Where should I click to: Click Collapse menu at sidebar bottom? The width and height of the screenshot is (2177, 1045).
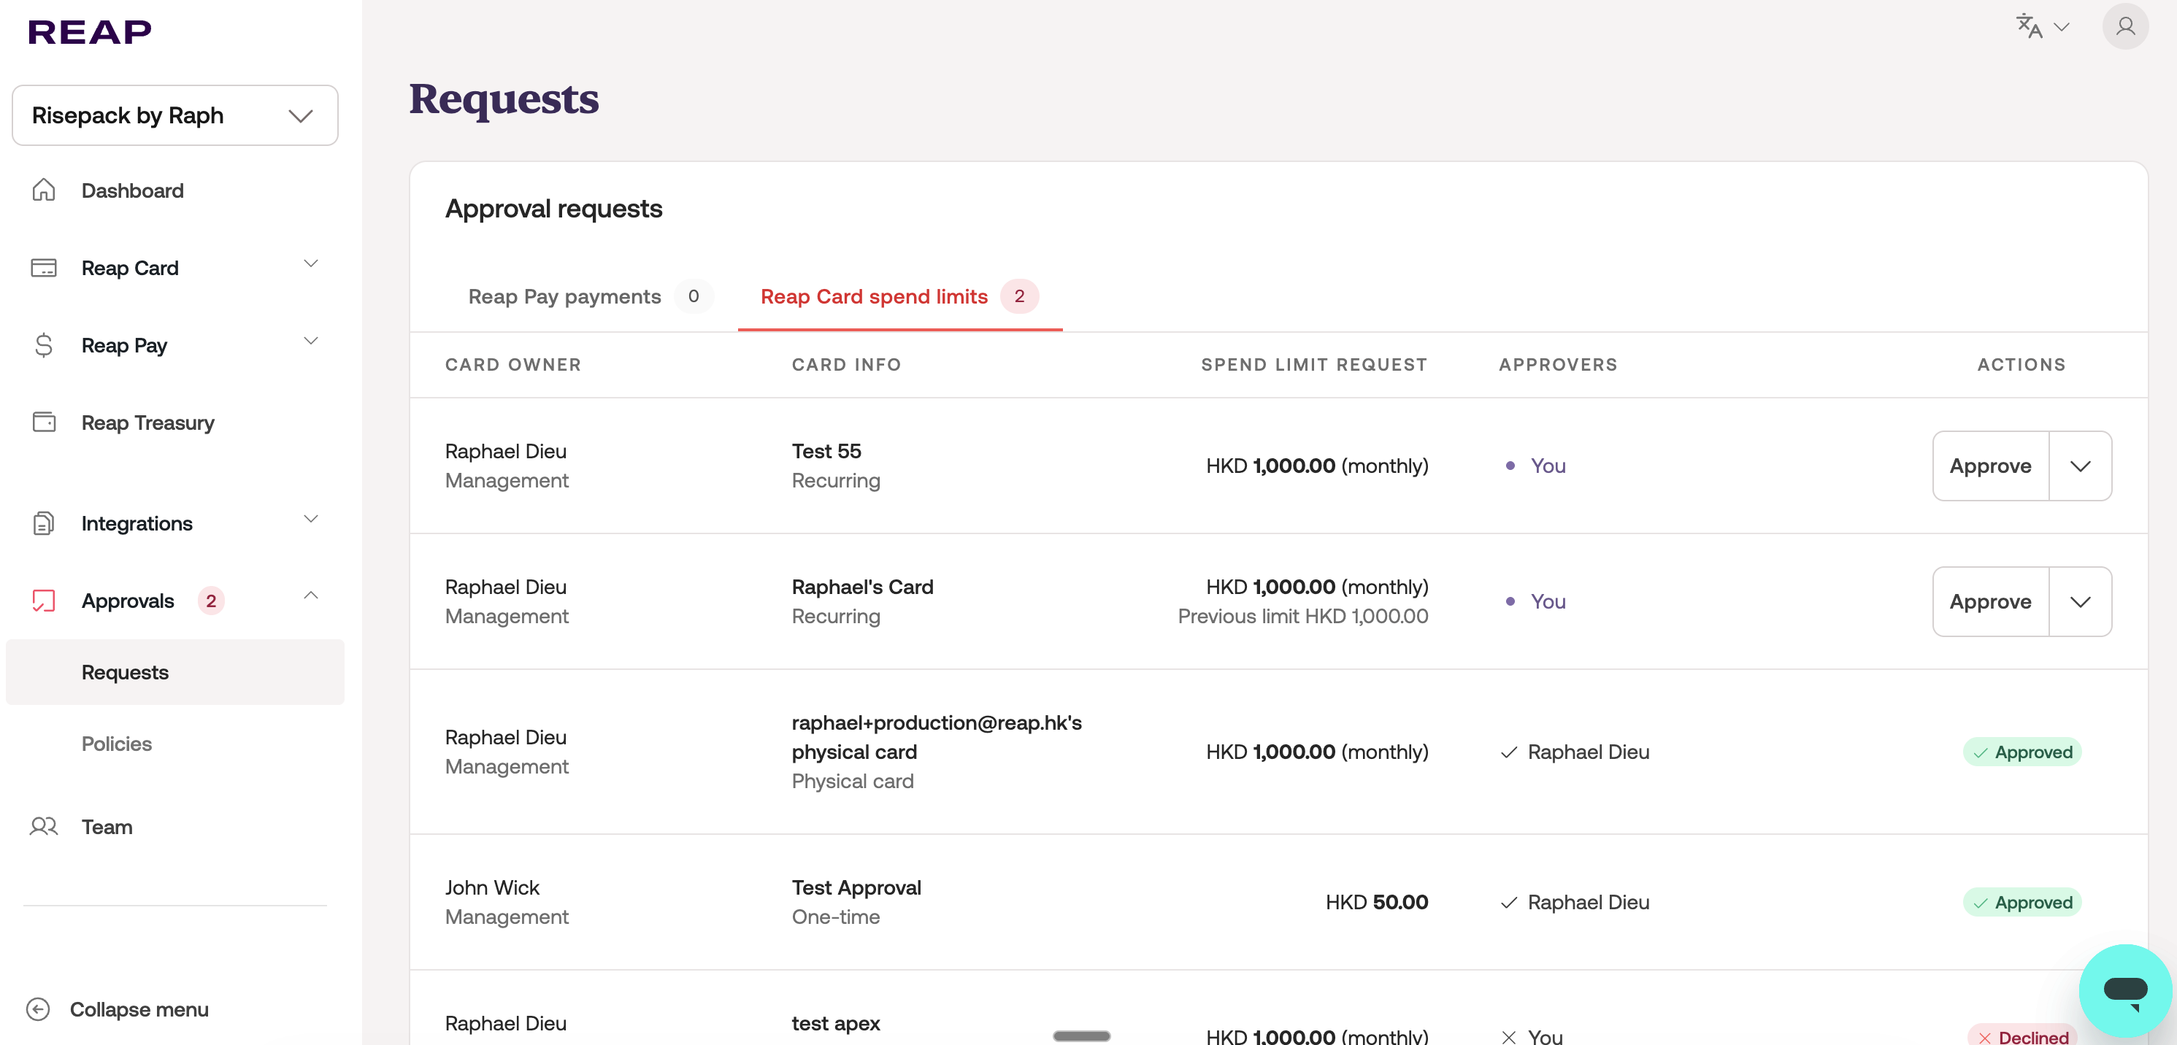click(x=139, y=1009)
